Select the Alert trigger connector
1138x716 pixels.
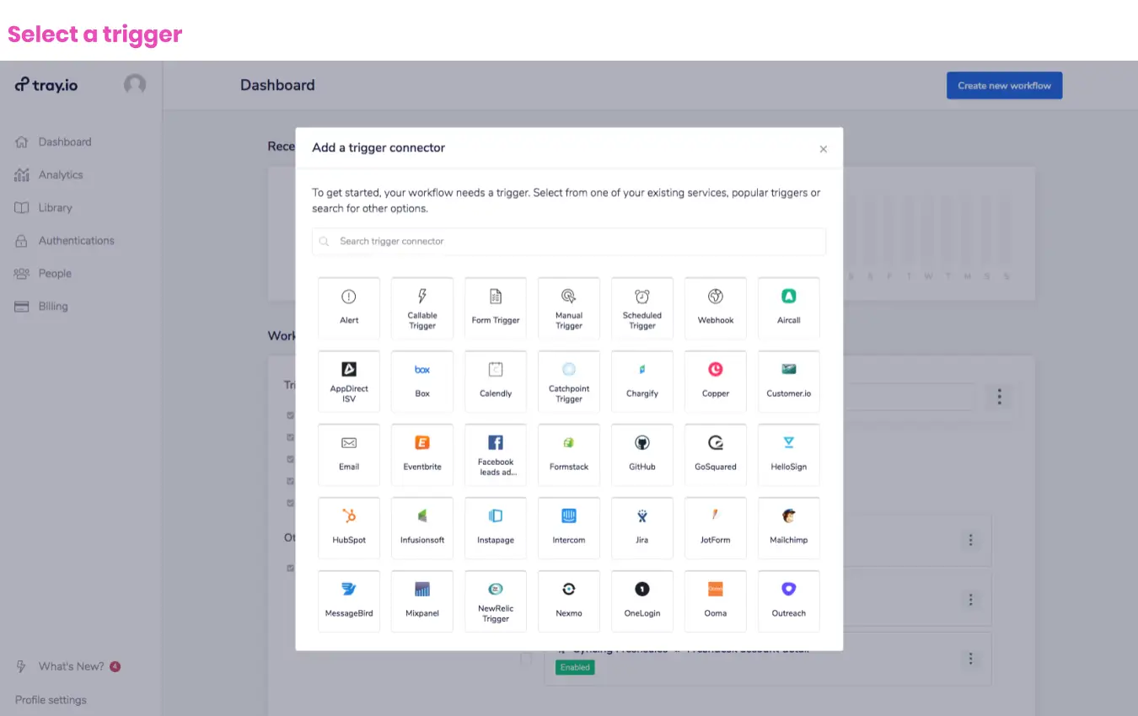pyautogui.click(x=349, y=308)
